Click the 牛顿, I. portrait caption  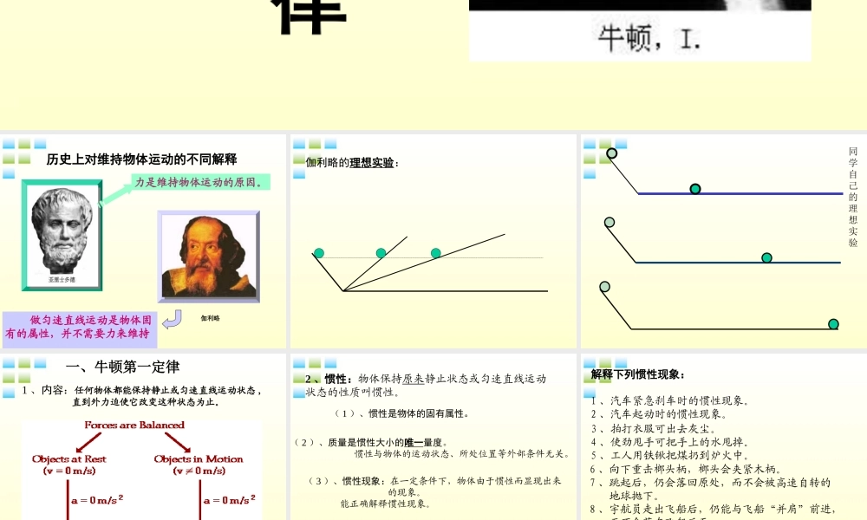point(649,39)
